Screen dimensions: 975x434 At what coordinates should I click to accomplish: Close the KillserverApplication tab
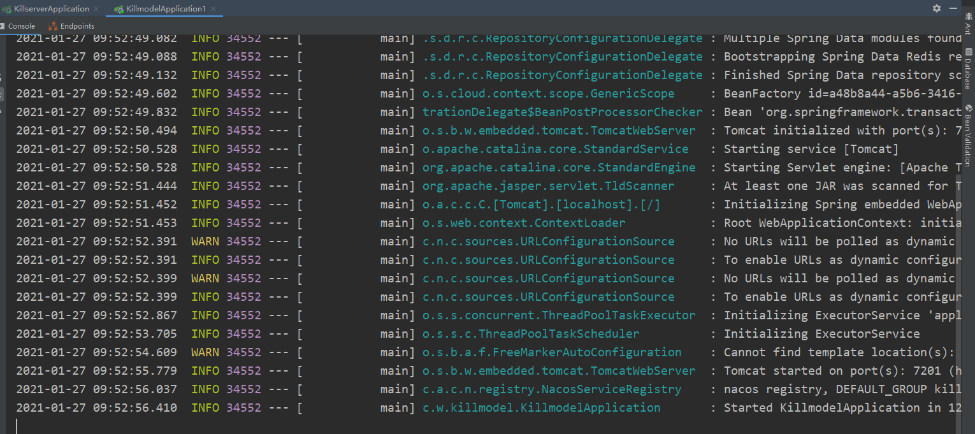[x=96, y=8]
